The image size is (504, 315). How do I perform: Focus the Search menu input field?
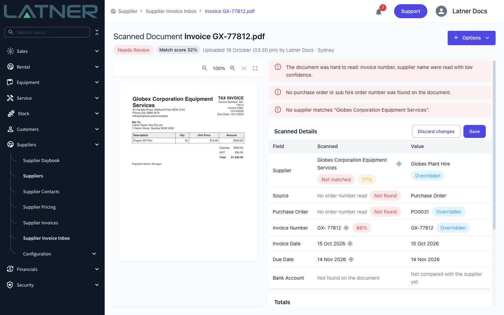pyautogui.click(x=47, y=32)
